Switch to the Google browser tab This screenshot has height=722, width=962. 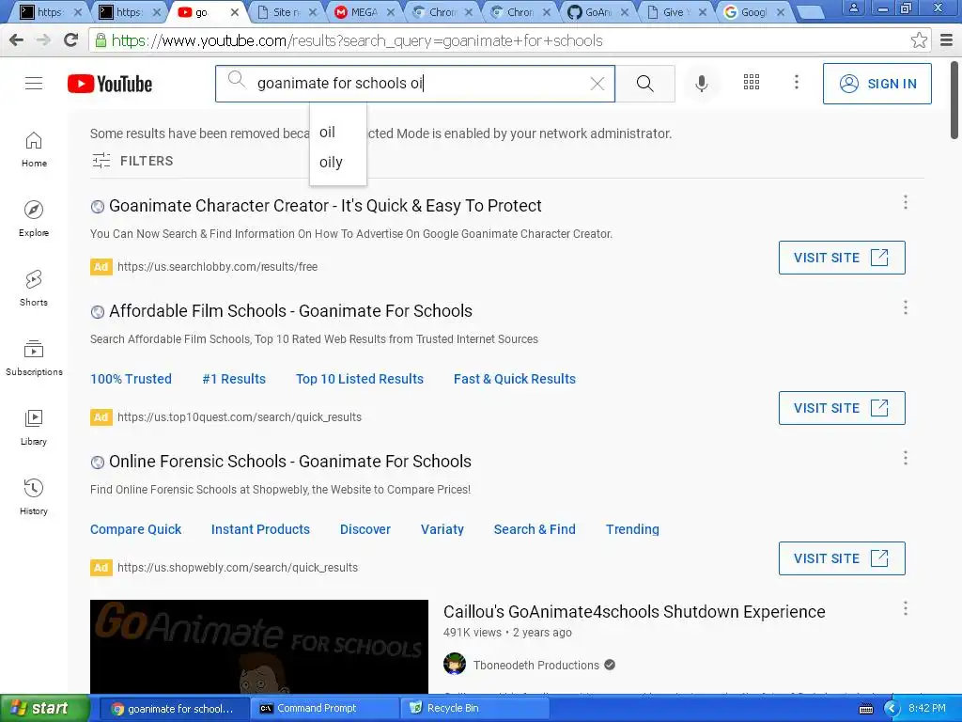click(753, 12)
